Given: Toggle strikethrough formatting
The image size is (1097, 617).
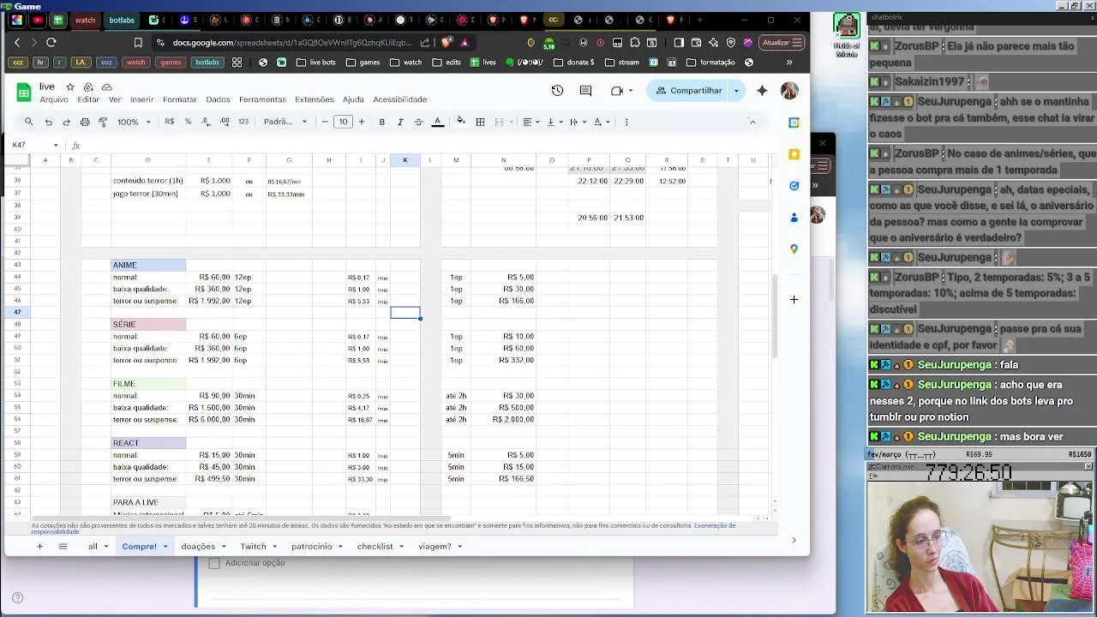Looking at the screenshot, I should tap(418, 122).
